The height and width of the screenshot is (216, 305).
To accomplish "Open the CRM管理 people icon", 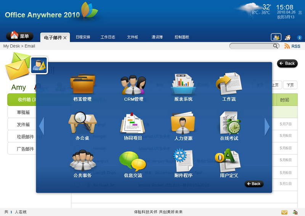I will tap(133, 85).
